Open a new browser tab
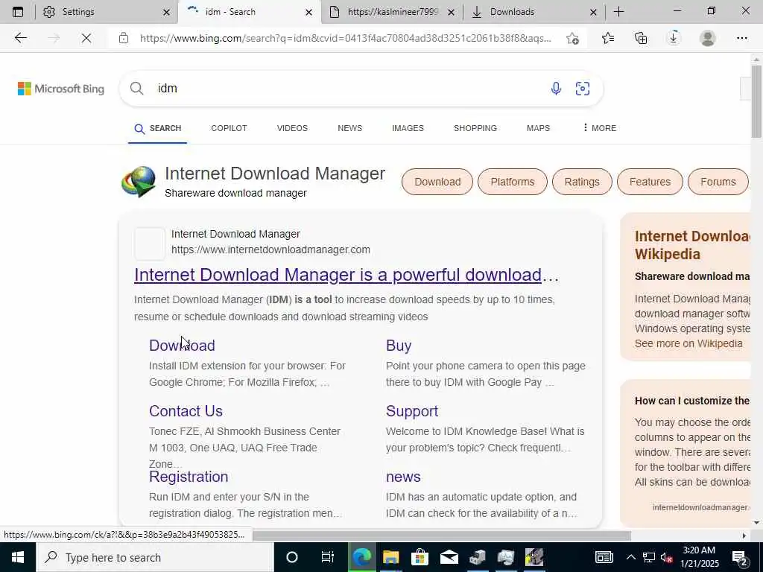 coord(618,12)
